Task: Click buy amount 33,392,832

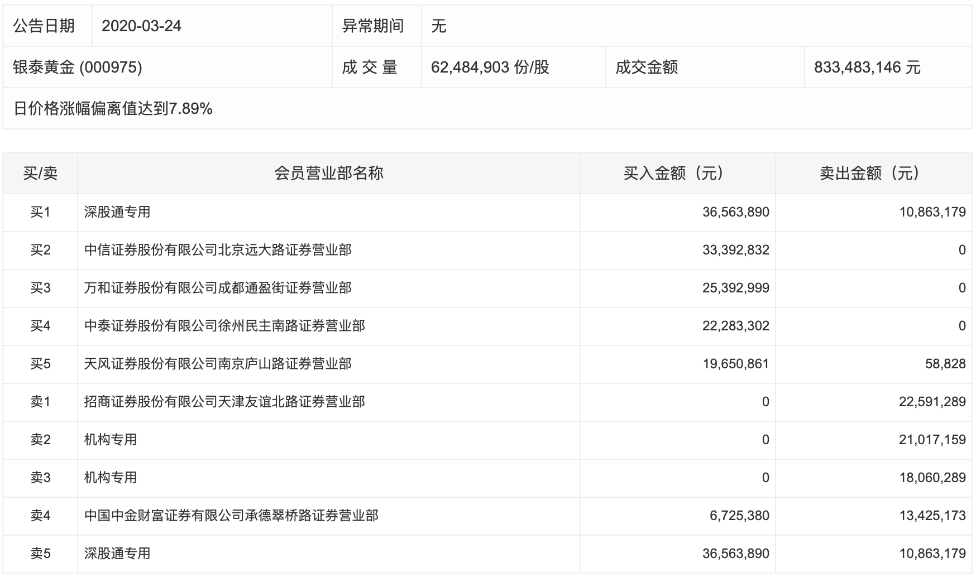Action: [736, 250]
